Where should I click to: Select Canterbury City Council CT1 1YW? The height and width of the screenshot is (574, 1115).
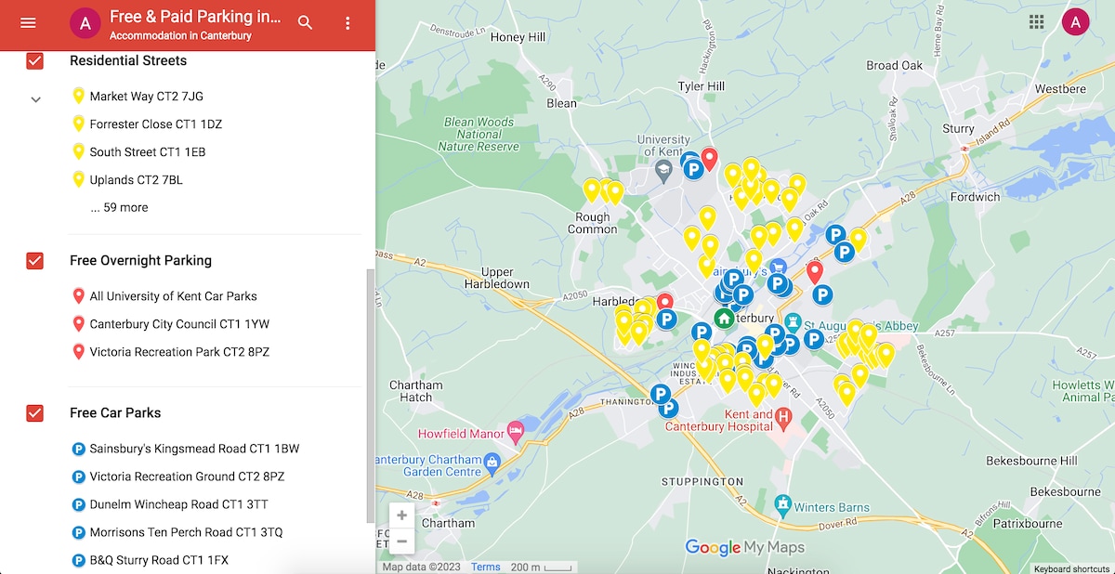point(178,324)
